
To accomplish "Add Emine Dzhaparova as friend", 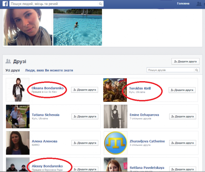I will [x=182, y=116].
